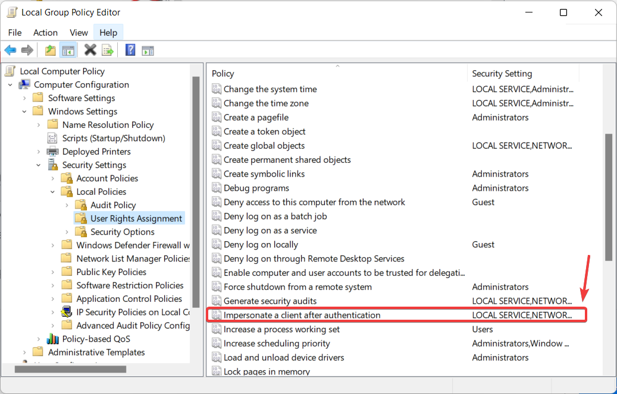Open the Action menu
This screenshot has width=617, height=394.
45,33
